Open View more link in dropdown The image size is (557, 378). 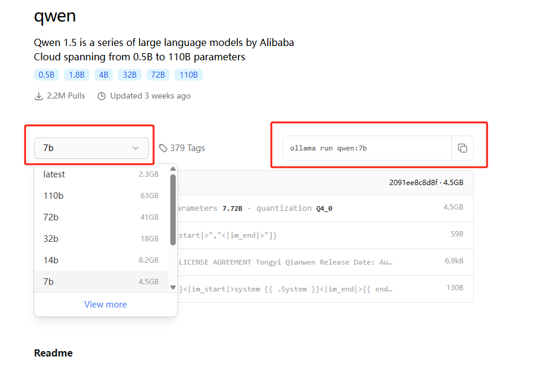tap(105, 305)
